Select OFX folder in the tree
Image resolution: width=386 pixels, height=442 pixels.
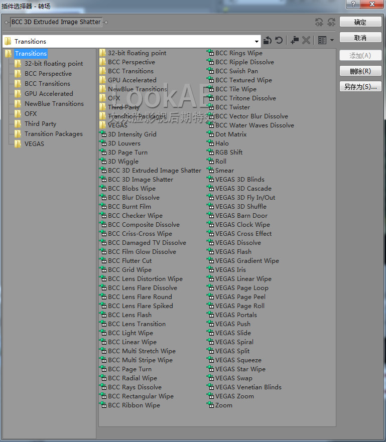pyautogui.click(x=31, y=113)
